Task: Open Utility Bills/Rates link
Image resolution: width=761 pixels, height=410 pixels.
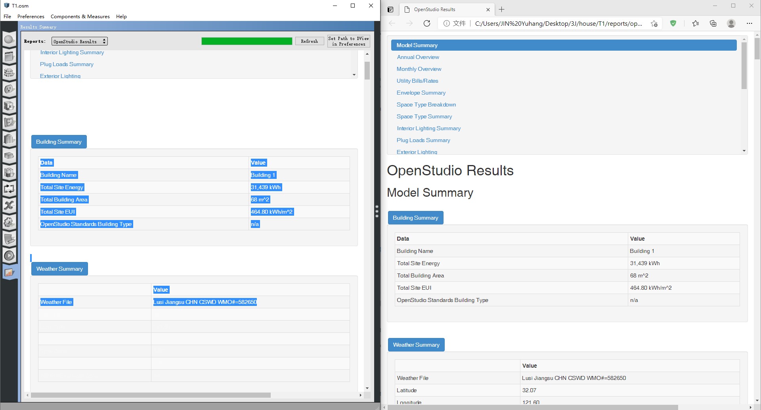Action: 417,81
